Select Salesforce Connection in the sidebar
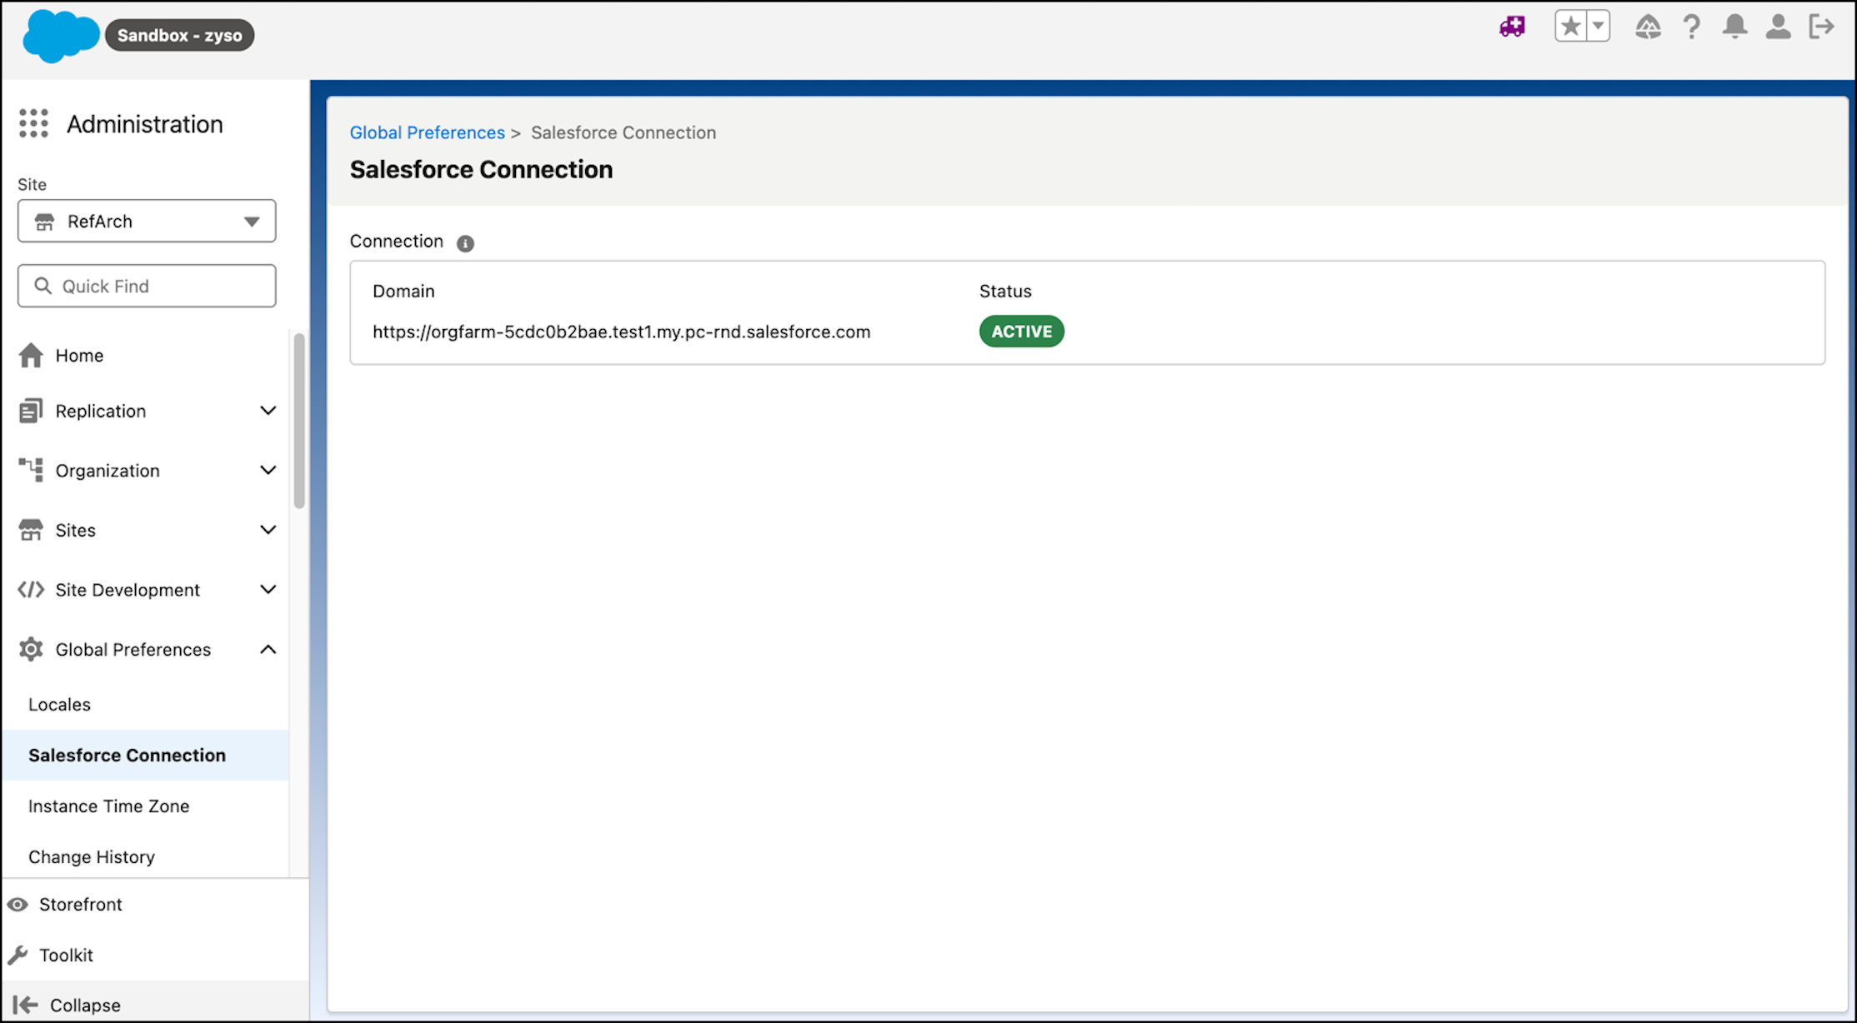 coord(146,755)
